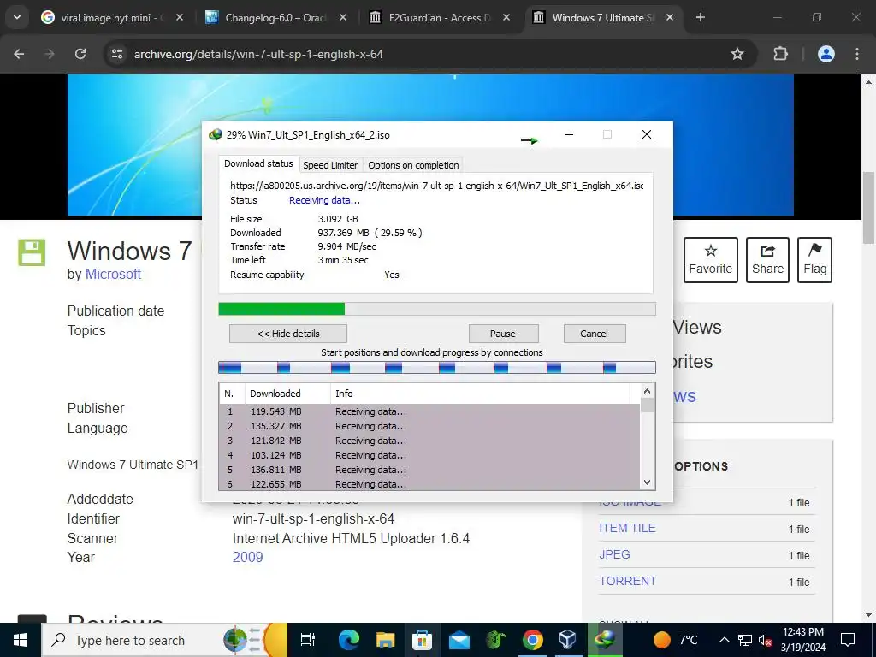Open the Chrome profile avatar
Image resolution: width=876 pixels, height=657 pixels.
pos(826,54)
